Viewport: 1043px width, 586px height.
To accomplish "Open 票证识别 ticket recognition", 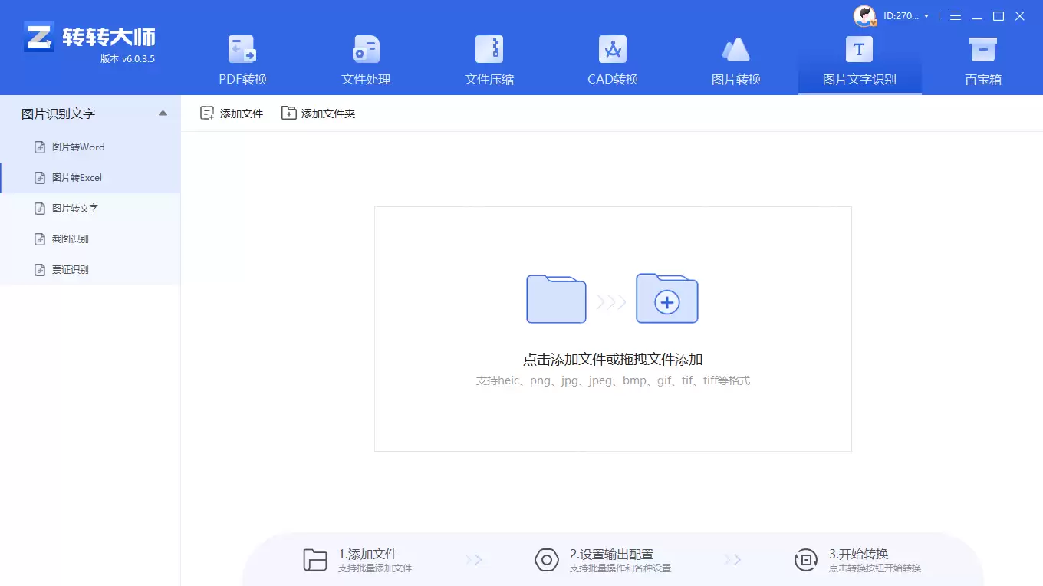I will (70, 269).
